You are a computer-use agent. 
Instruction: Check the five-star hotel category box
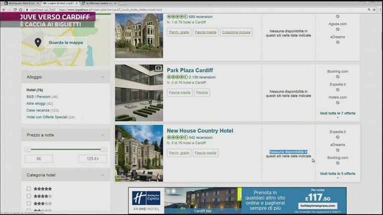(x=29, y=189)
